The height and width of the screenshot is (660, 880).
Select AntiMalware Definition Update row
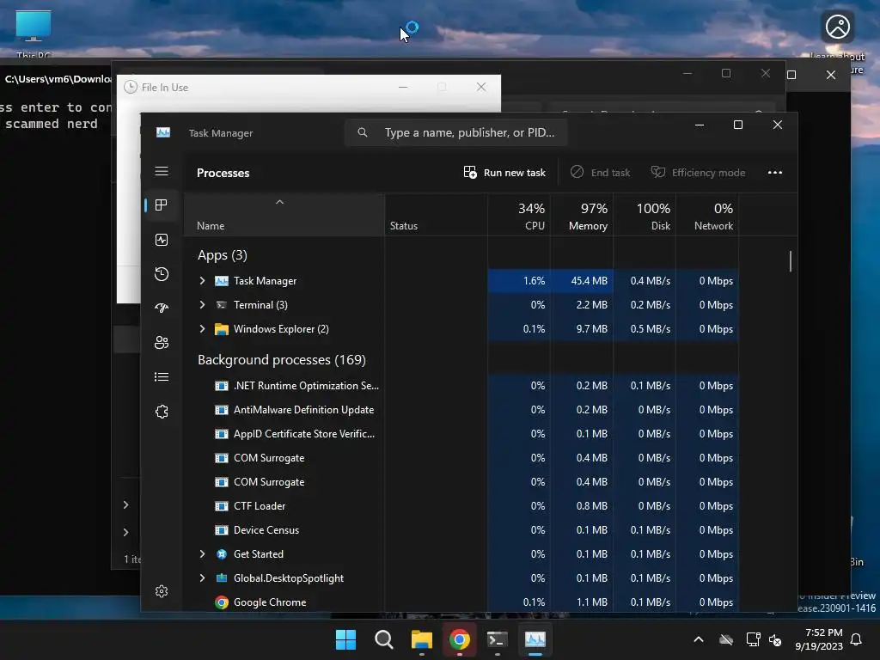click(x=461, y=410)
